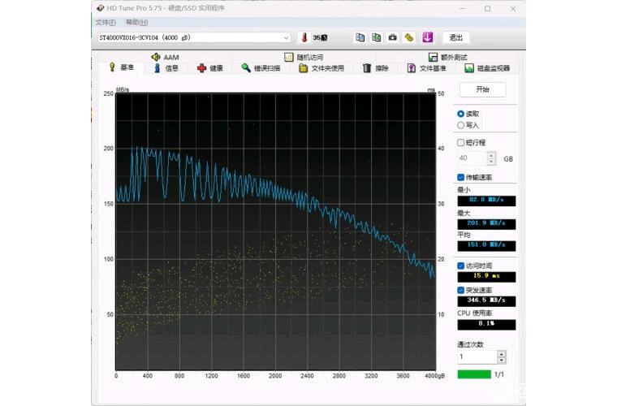Screen dimensions: 617x406
Task: Increase the short stroke GB value
Action: [x=491, y=155]
